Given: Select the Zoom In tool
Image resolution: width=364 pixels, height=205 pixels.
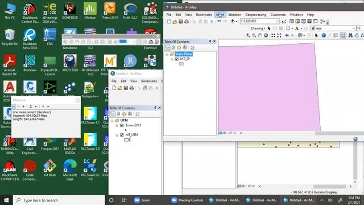Looking at the screenshot, I should [248, 35].
